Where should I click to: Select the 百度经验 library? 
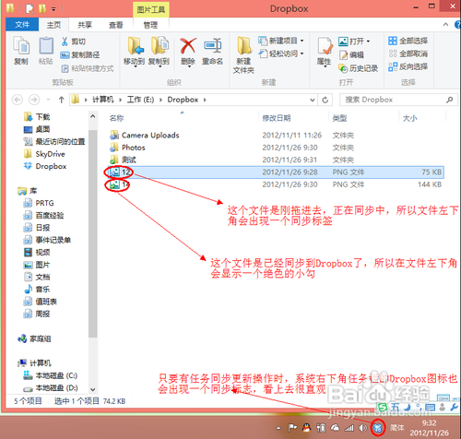click(x=44, y=215)
